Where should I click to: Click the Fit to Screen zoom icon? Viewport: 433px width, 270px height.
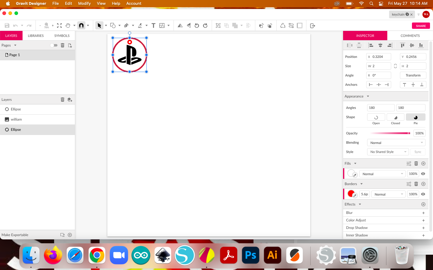[60, 25]
